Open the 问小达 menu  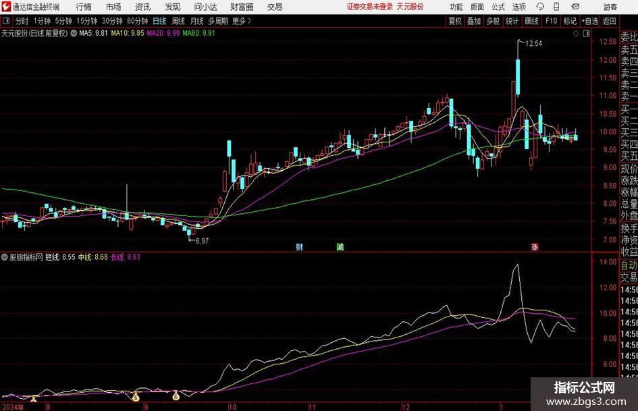click(x=205, y=7)
